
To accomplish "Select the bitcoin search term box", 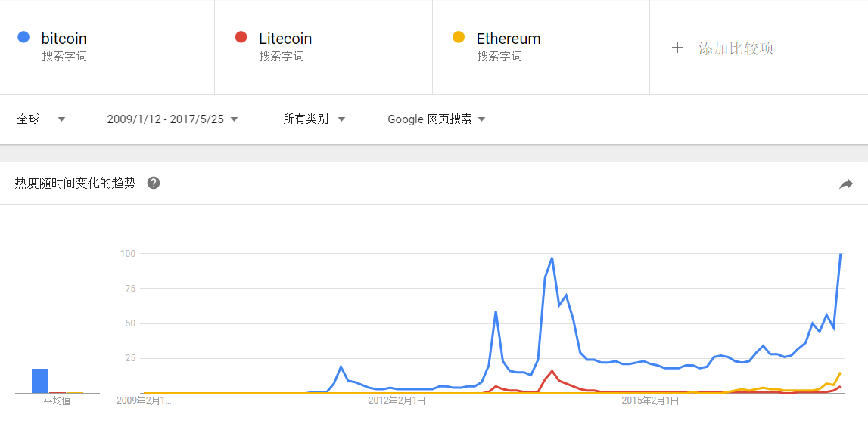I will pos(107,47).
